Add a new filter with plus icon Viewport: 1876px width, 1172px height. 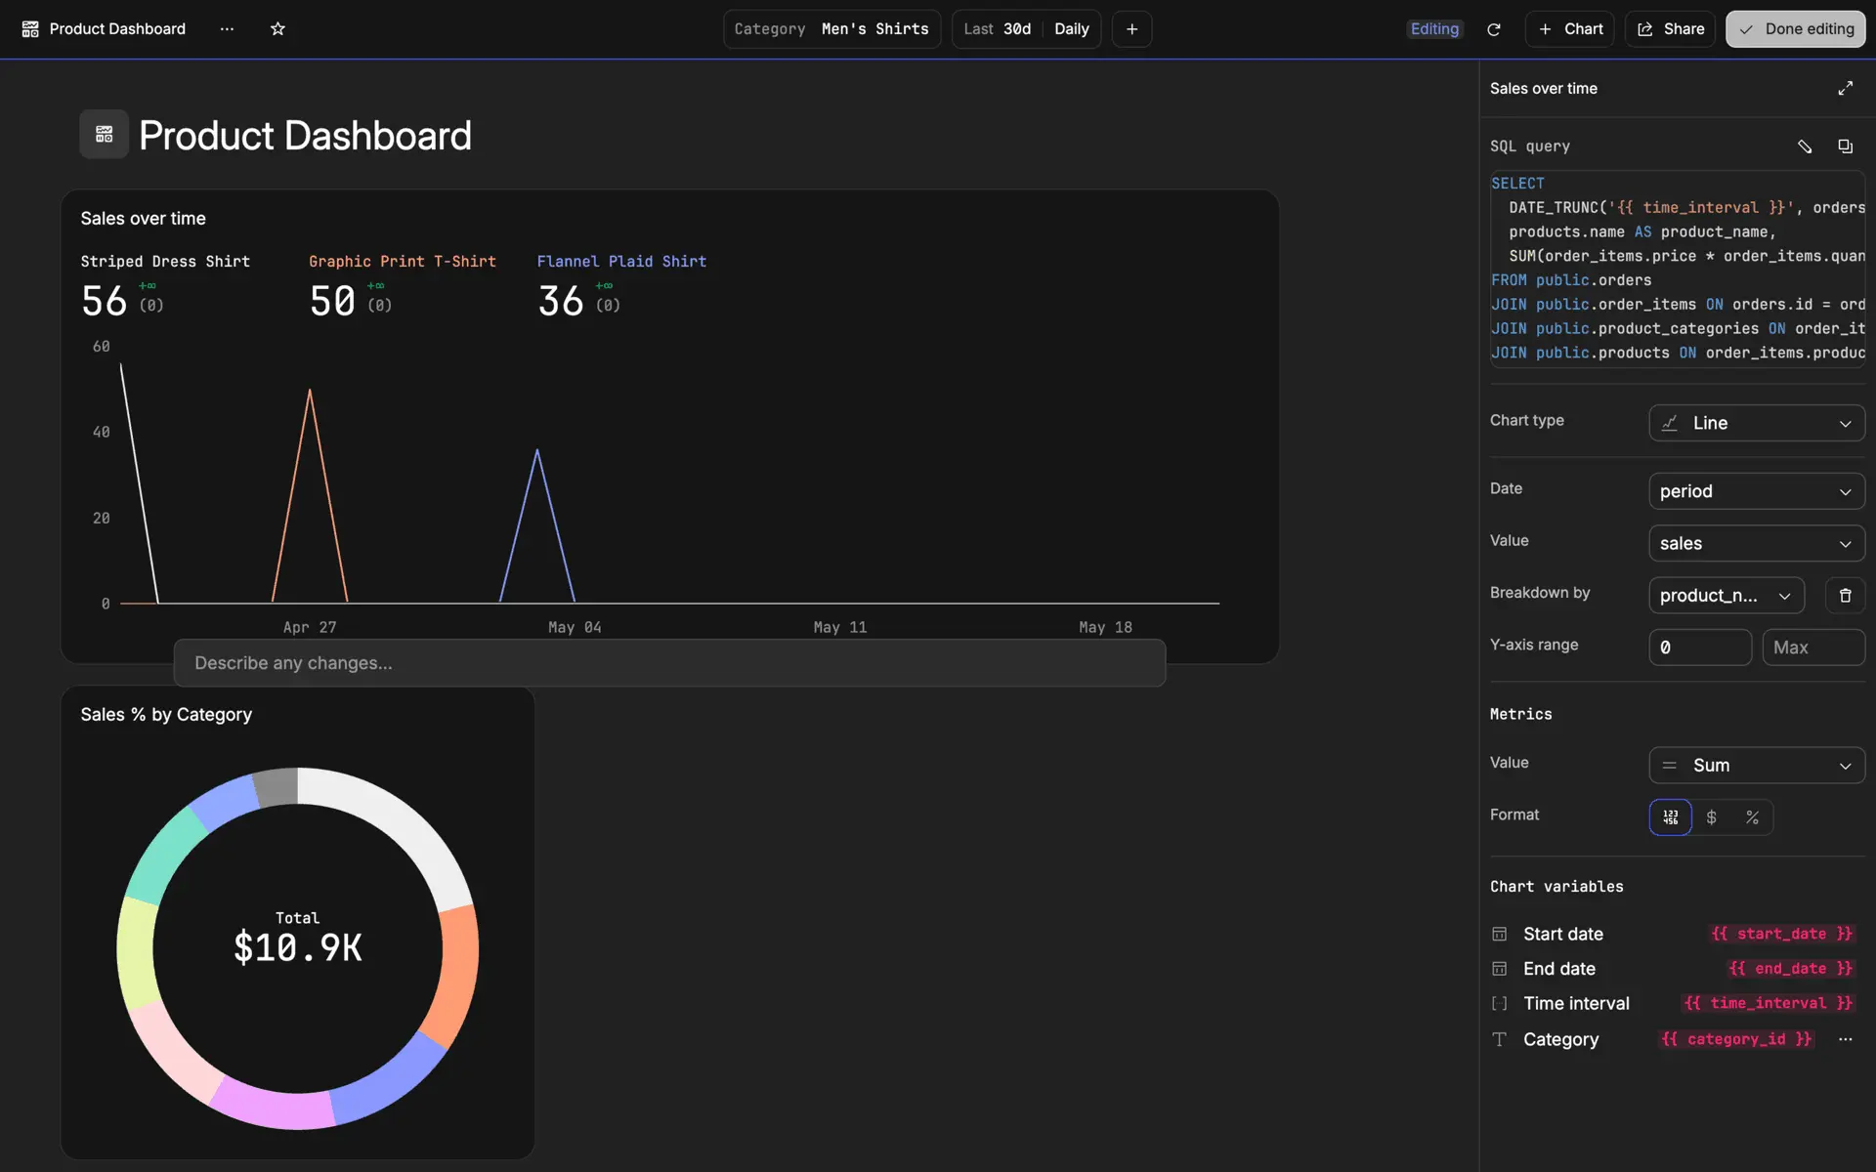[x=1131, y=29]
